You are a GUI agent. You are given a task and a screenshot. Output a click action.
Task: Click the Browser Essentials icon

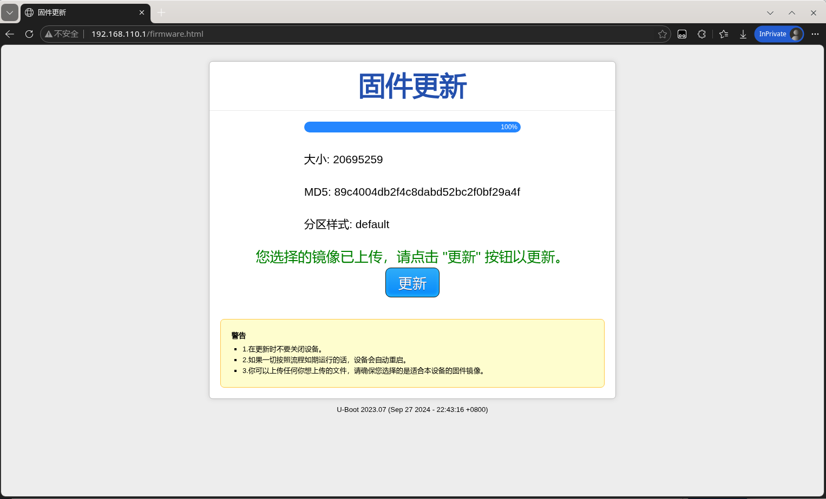(681, 34)
